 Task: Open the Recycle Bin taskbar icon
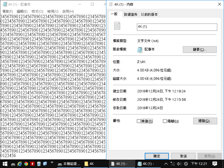click(39, 164)
